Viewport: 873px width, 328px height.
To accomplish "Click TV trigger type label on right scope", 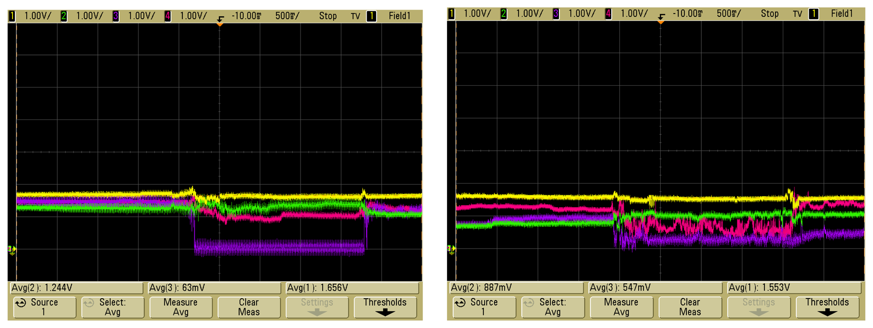I will (x=798, y=14).
